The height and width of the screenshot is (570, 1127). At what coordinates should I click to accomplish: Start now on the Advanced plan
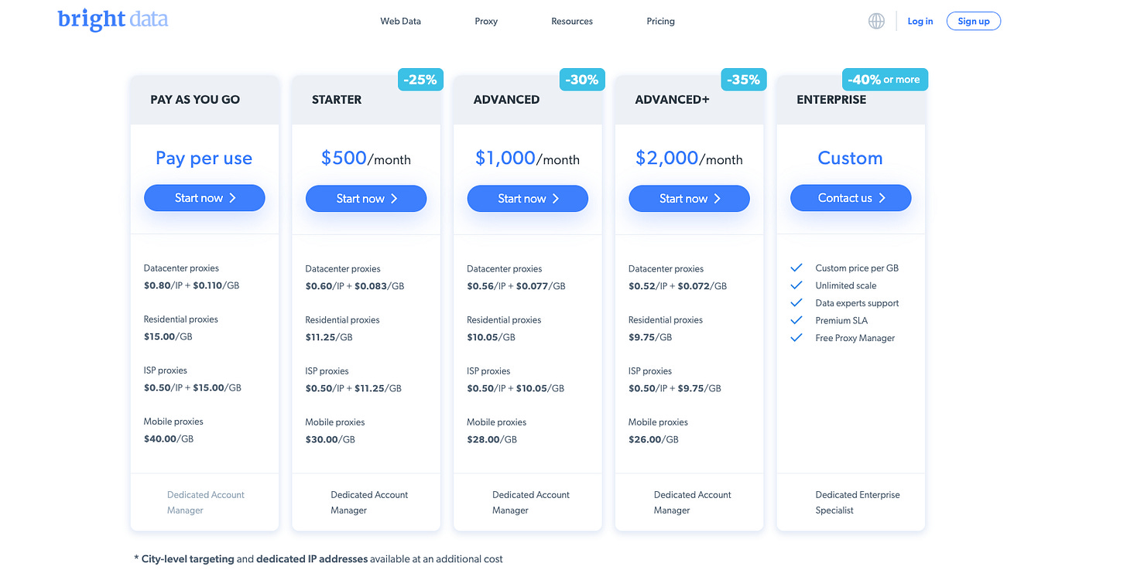(528, 199)
